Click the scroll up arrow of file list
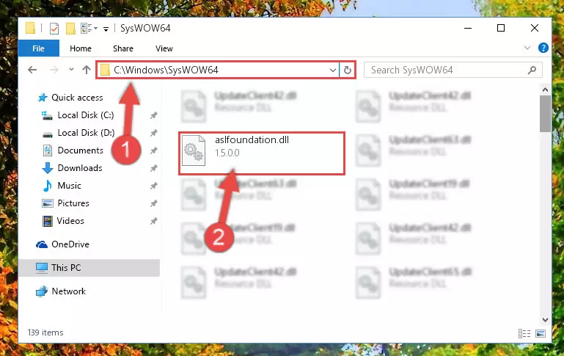The width and height of the screenshot is (564, 356). pyautogui.click(x=545, y=90)
